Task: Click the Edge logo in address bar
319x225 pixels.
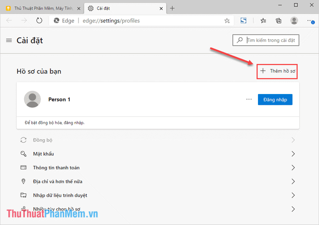Action: pos(57,21)
